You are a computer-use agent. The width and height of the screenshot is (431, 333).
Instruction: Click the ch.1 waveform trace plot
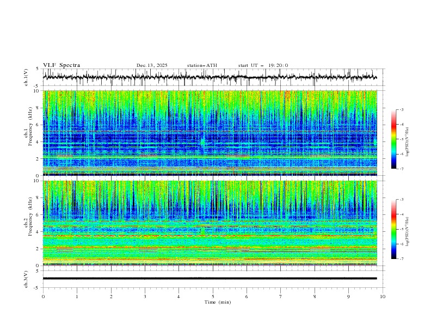click(210, 77)
